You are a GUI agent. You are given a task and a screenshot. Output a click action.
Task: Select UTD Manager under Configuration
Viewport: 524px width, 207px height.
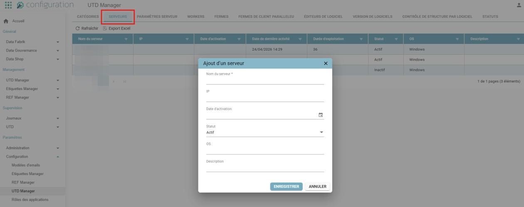tap(23, 191)
